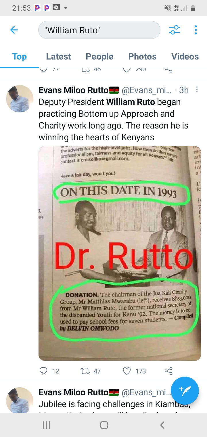Compose a new tweet with floating button
Screen dimensions: 207x437
pyautogui.click(x=185, y=391)
